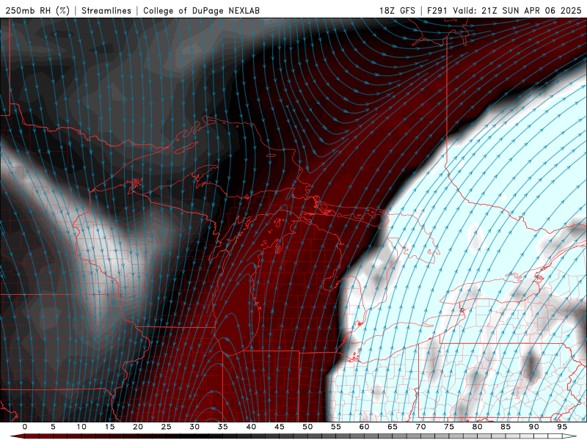This screenshot has width=587, height=440.
Task: Select the '80' color scale label
Action: (x=478, y=427)
